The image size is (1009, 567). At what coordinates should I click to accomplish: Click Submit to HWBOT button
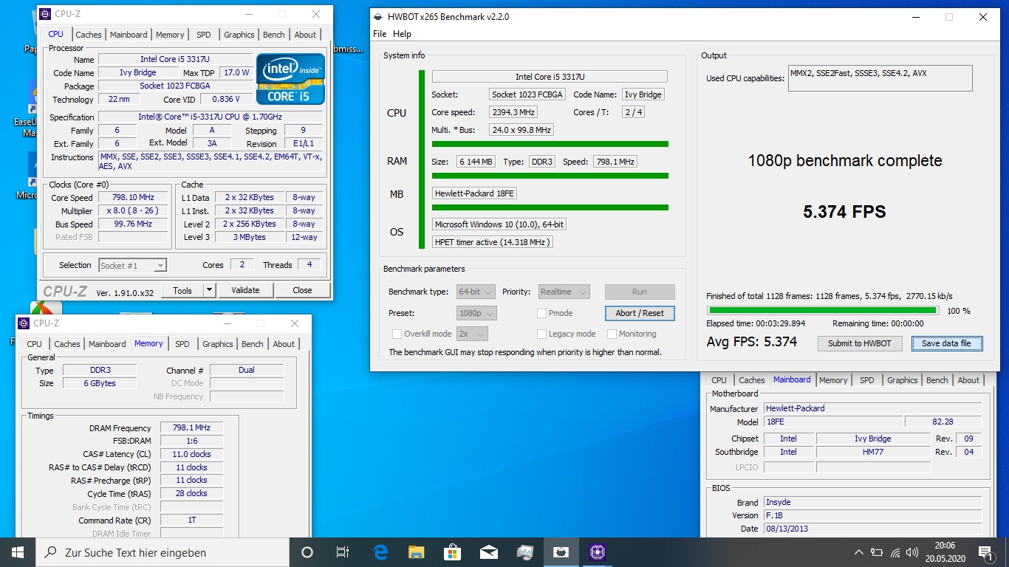pyautogui.click(x=860, y=343)
